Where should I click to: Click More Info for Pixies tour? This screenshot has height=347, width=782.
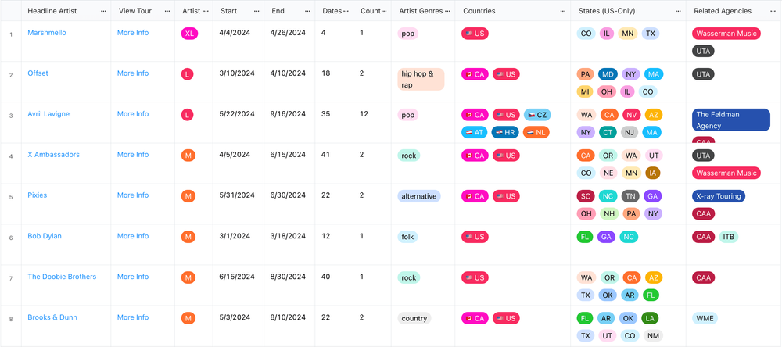[x=133, y=195]
